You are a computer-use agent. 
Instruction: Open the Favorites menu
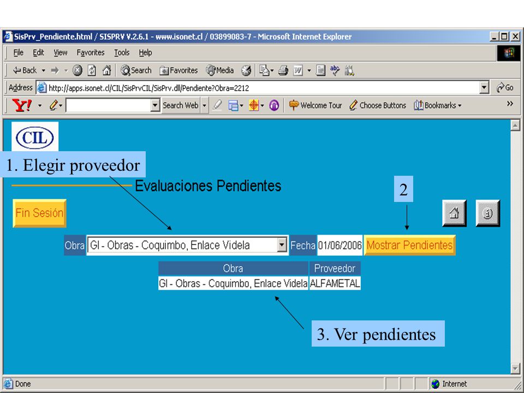91,53
